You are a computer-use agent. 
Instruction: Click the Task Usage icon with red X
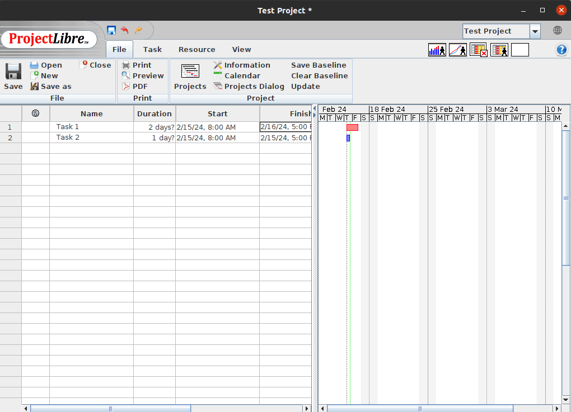[x=479, y=50]
